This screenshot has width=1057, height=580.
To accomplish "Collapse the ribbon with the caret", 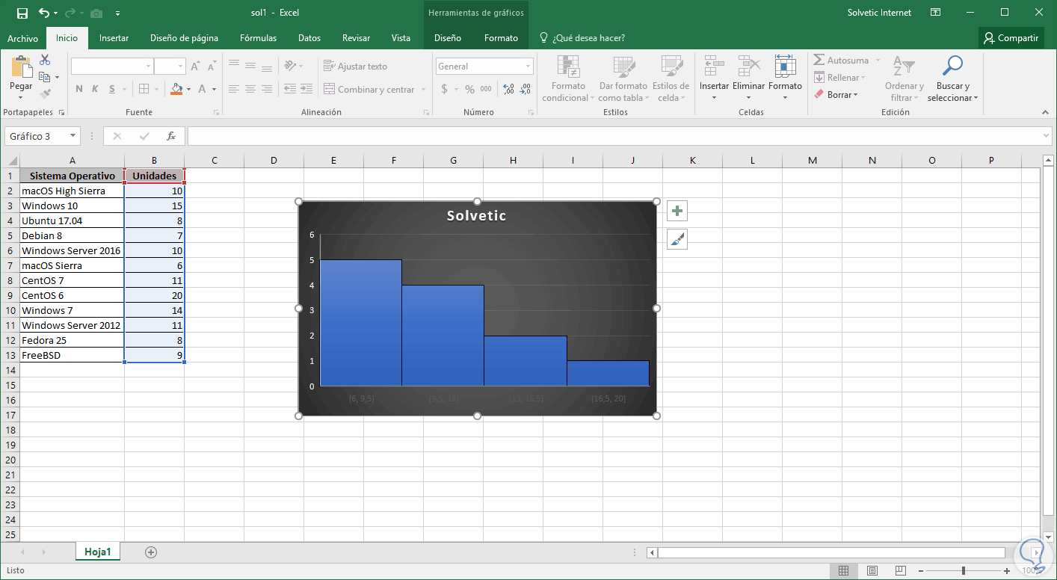I will coord(1047,112).
